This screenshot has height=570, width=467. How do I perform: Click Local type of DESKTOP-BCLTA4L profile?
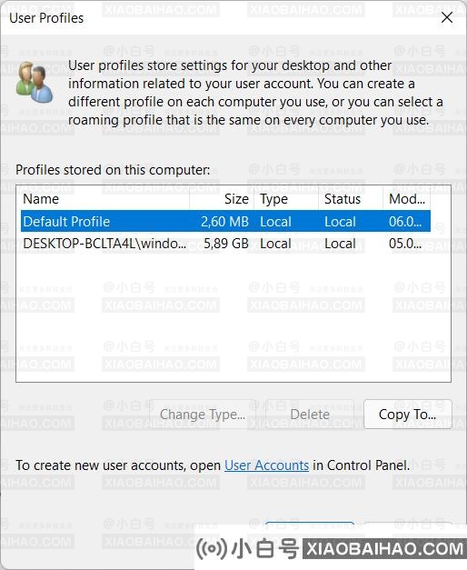pos(275,244)
